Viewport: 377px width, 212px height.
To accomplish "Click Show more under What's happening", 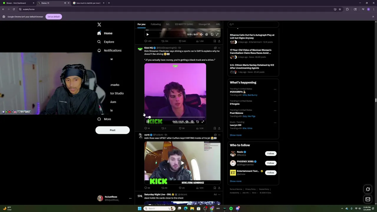I will [x=236, y=135].
